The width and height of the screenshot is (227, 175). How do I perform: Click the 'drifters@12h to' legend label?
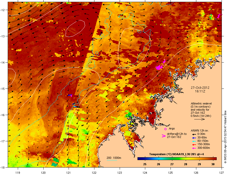pyautogui.click(x=177, y=134)
